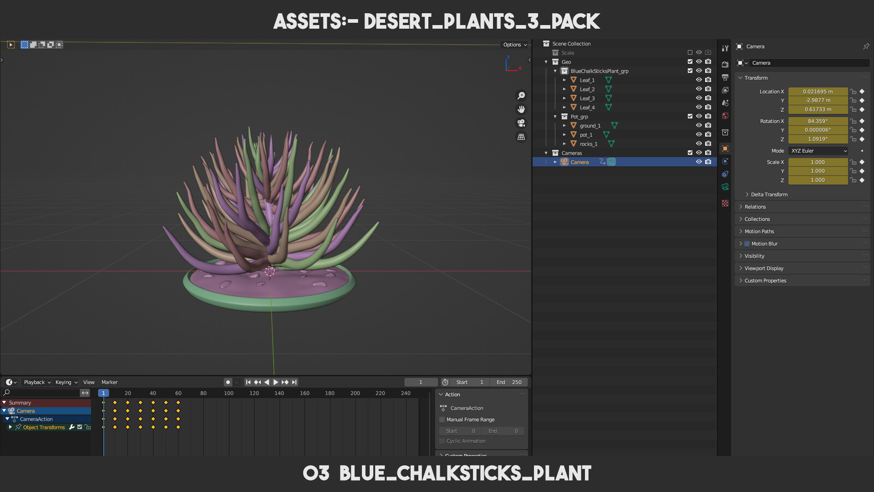Toggle camera view with the camera gizmo
The width and height of the screenshot is (874, 492).
pos(521,123)
